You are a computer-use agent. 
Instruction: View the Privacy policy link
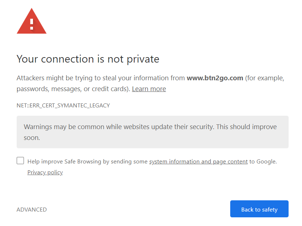coord(45,172)
